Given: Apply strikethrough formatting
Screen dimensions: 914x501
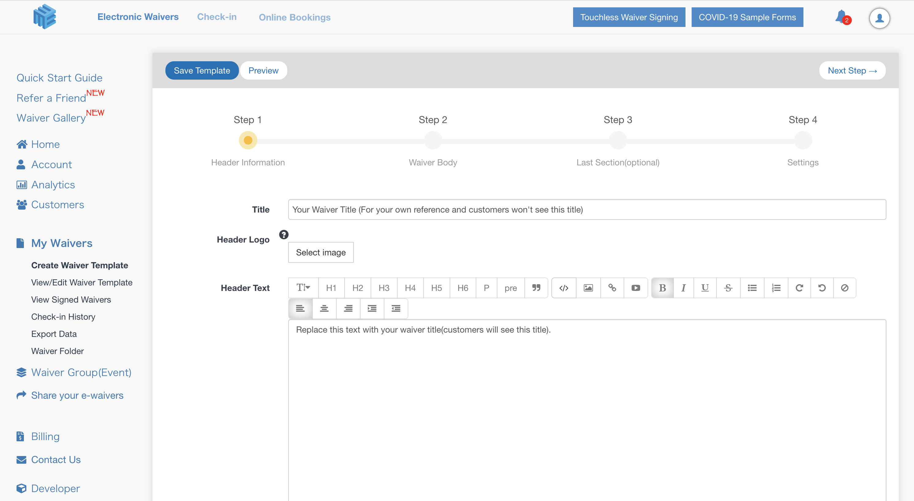Looking at the screenshot, I should tap(728, 288).
